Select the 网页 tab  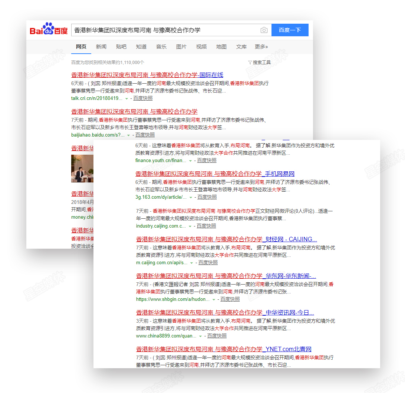(81, 47)
